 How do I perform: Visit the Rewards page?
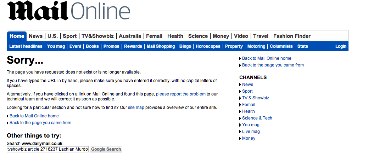click(133, 46)
